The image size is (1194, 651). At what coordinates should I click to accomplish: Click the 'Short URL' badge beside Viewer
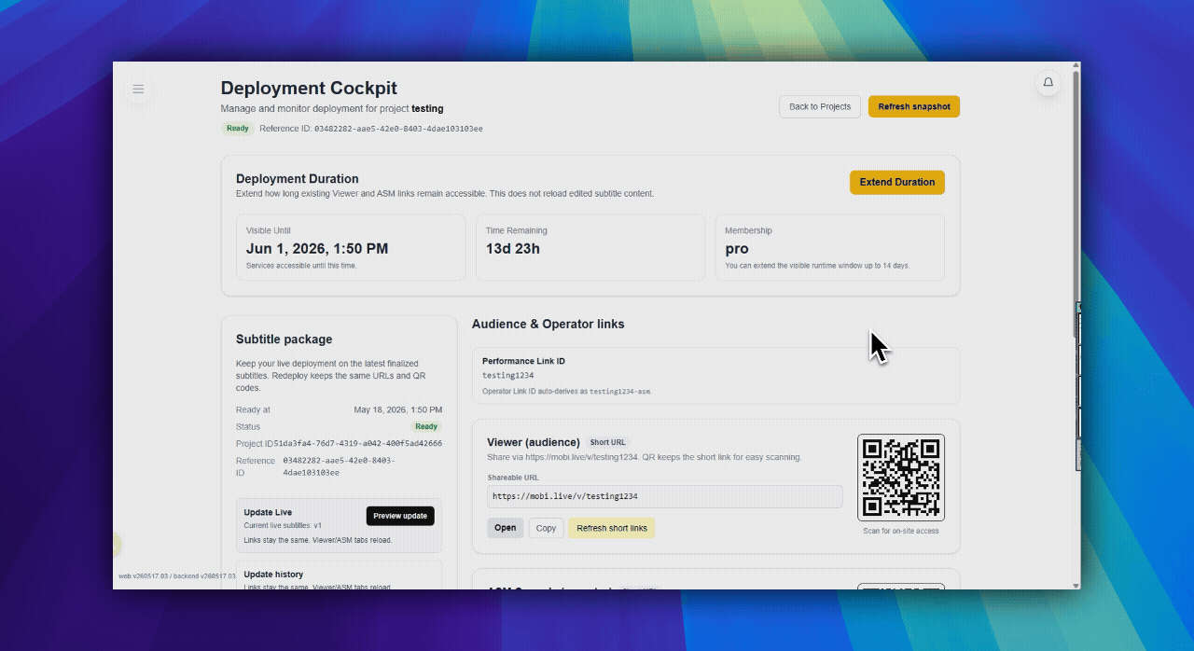coord(608,442)
